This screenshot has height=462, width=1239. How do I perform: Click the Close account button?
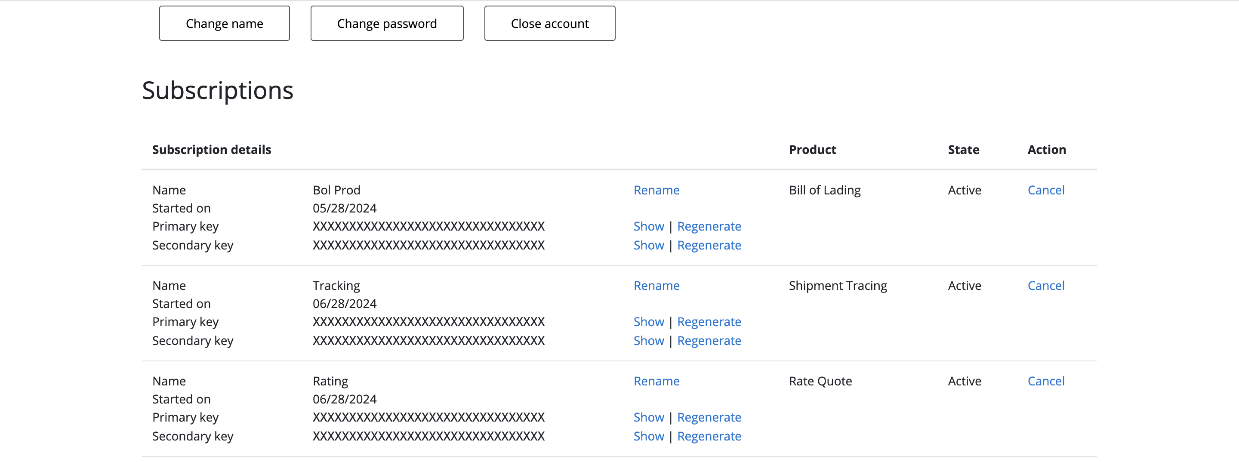549,24
